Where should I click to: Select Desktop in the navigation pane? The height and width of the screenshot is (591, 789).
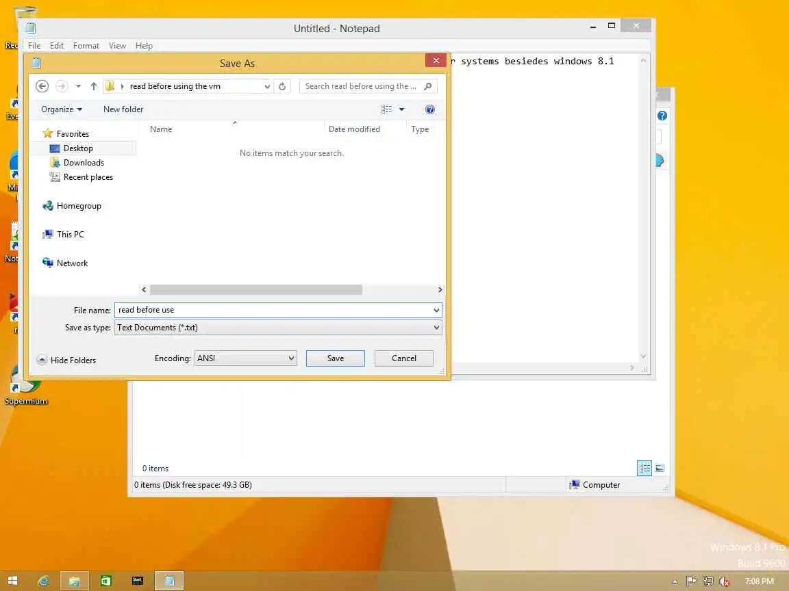point(78,148)
